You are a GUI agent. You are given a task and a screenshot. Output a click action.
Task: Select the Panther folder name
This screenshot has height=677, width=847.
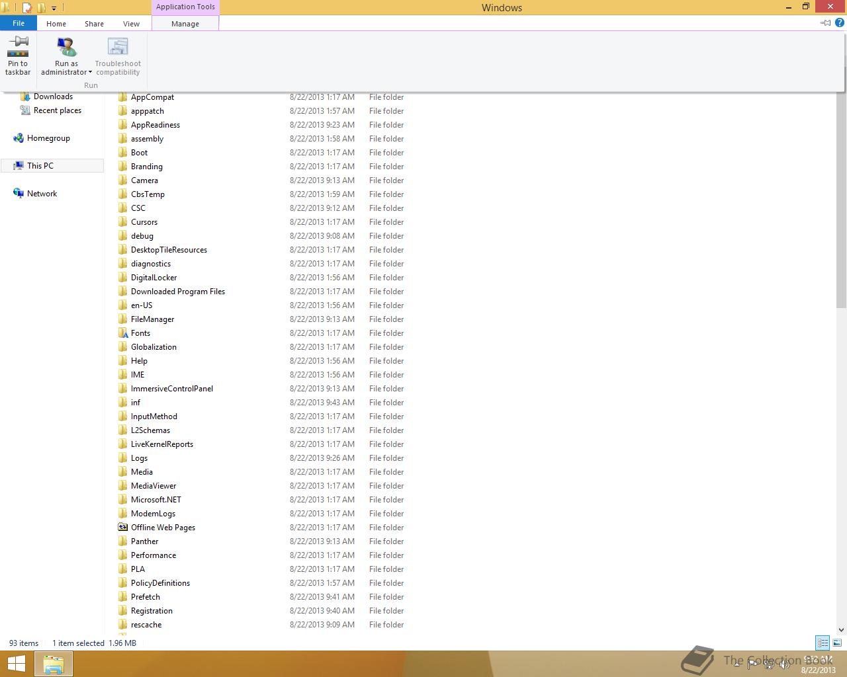tap(144, 541)
